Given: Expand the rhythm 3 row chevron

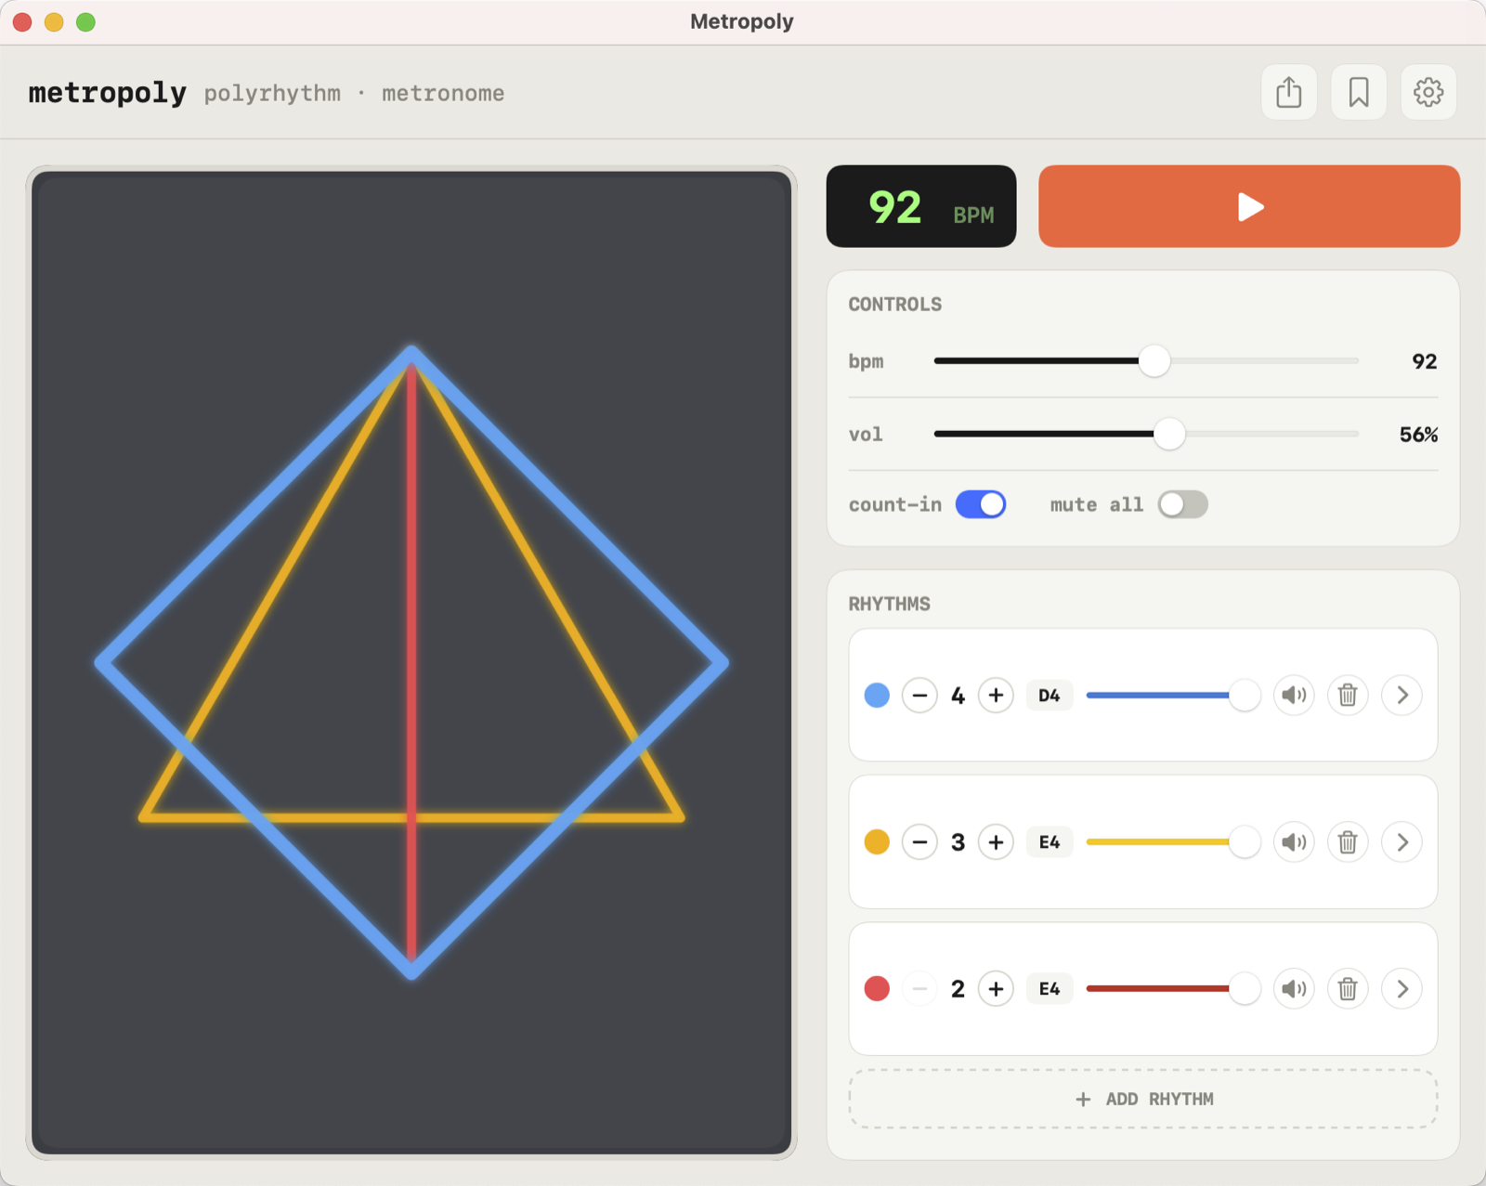Looking at the screenshot, I should click(x=1402, y=841).
